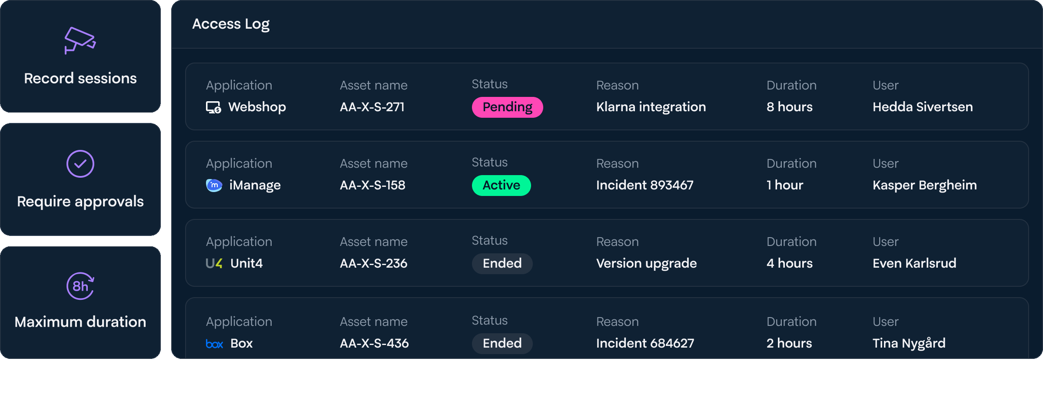Select the iManage application icon

[214, 185]
